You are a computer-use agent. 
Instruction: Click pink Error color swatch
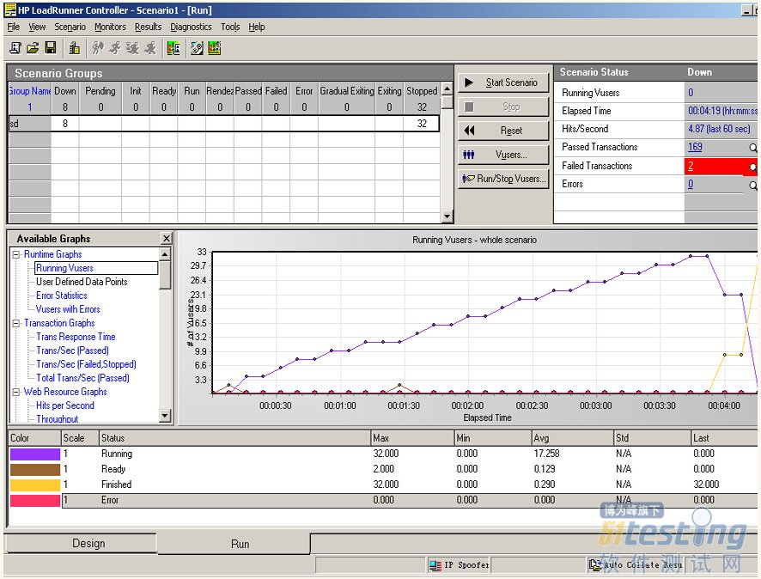(x=35, y=500)
